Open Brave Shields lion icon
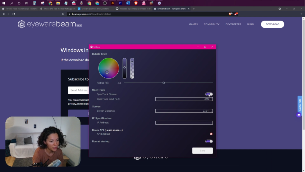This screenshot has width=305, height=172. pos(231,14)
